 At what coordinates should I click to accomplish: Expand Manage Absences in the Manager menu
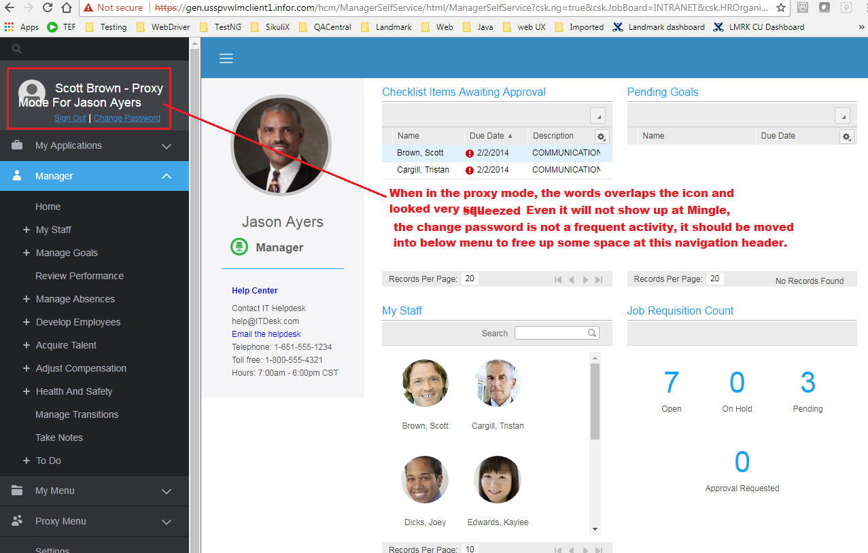(27, 299)
